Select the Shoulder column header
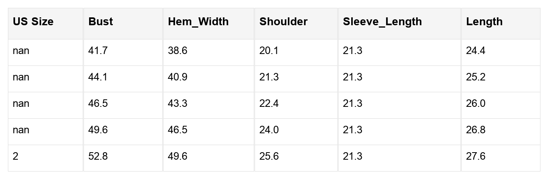The image size is (548, 179). point(283,22)
